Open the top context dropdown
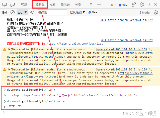Image resolution: width=160 pixels, height=118 pixels. click(22, 12)
